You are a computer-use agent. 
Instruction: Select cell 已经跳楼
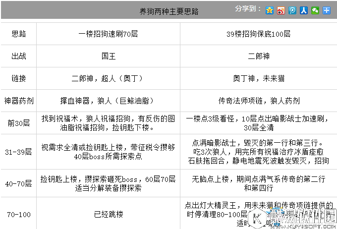(x=109, y=213)
